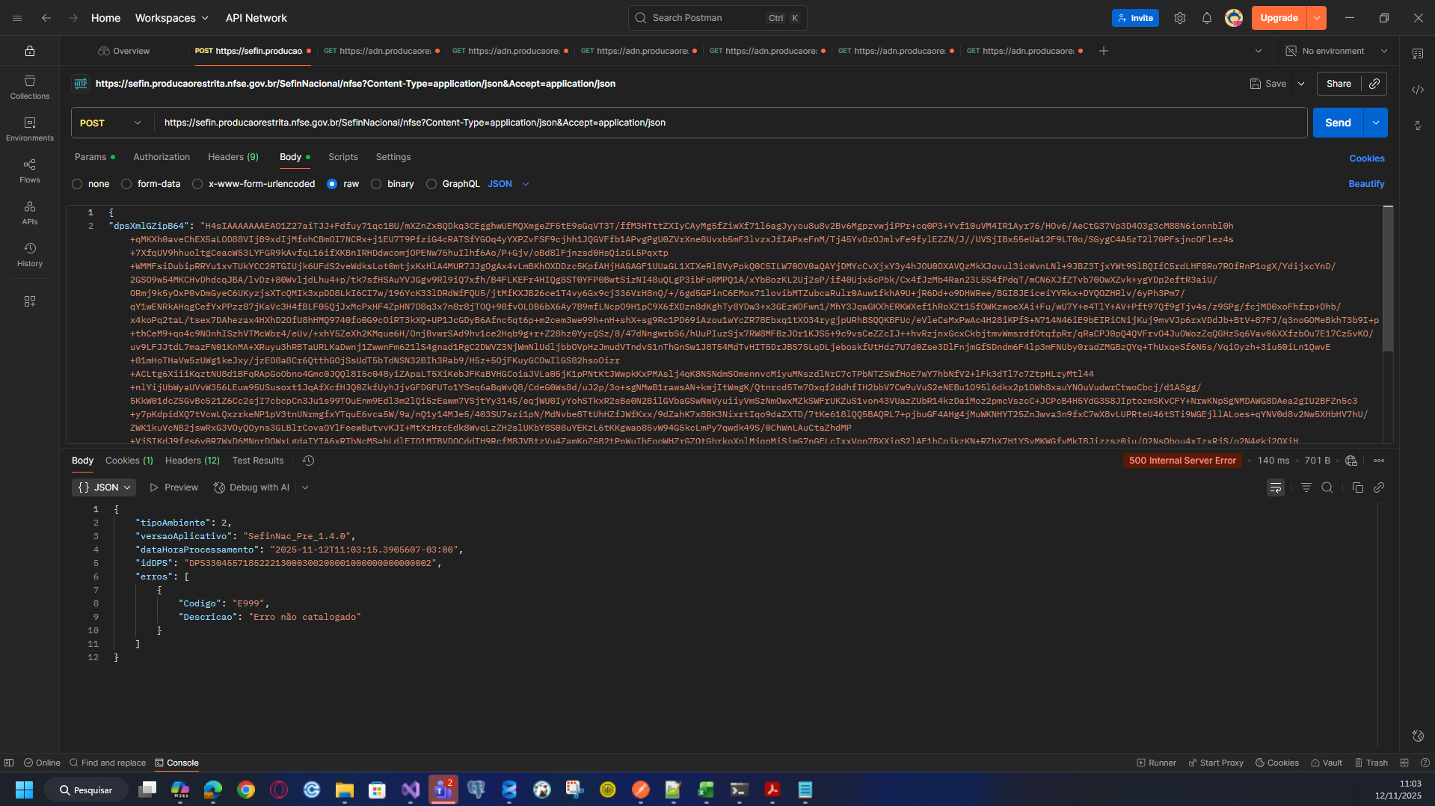
Task: Toggle word wrap in response viewer
Action: tap(1275, 487)
